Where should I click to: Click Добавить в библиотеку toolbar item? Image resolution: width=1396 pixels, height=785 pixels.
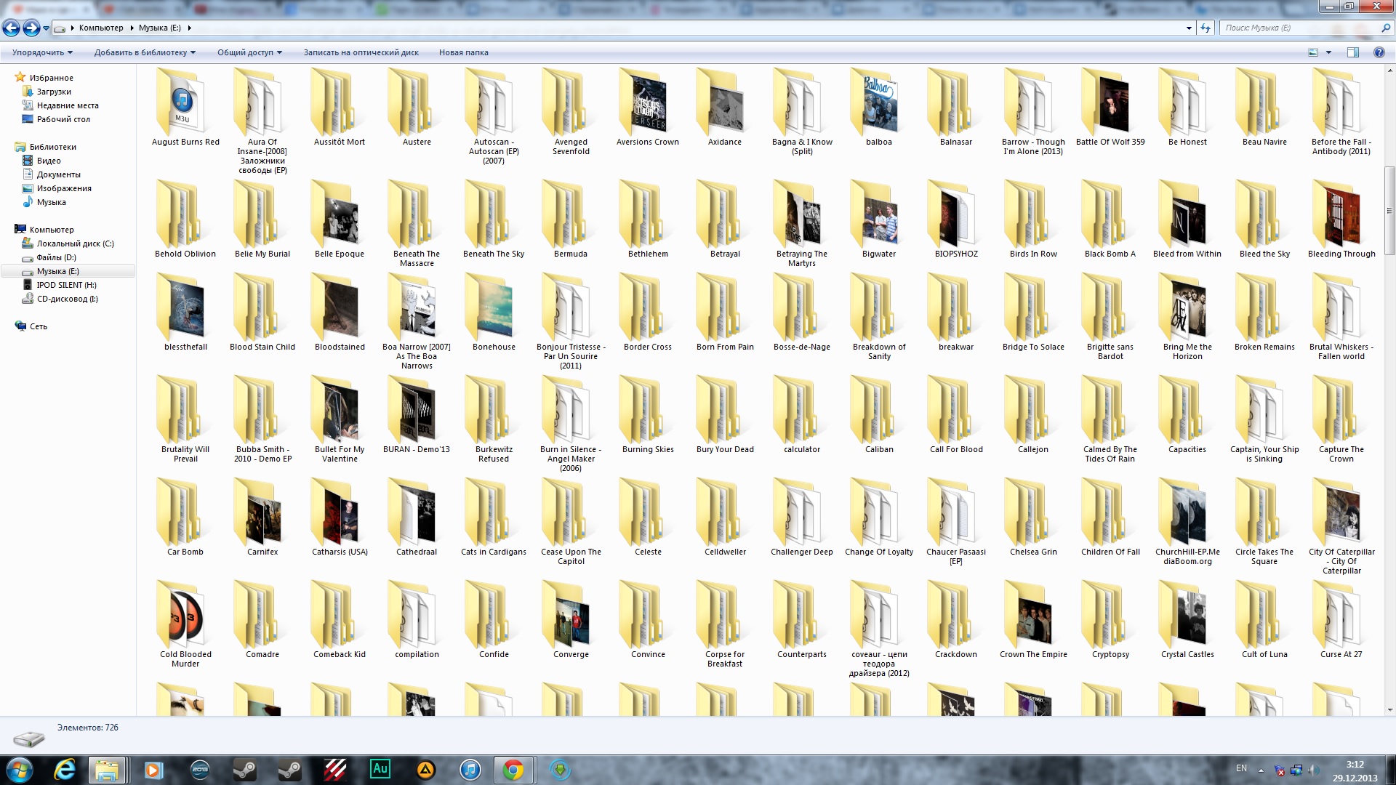[145, 52]
